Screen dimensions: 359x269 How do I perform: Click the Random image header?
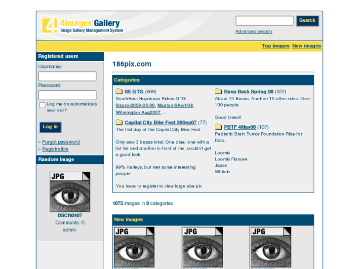click(x=70, y=159)
